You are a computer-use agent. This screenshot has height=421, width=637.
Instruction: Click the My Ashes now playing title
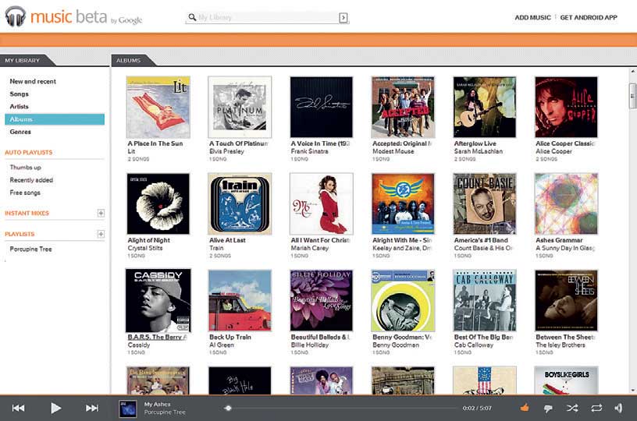pyautogui.click(x=157, y=405)
